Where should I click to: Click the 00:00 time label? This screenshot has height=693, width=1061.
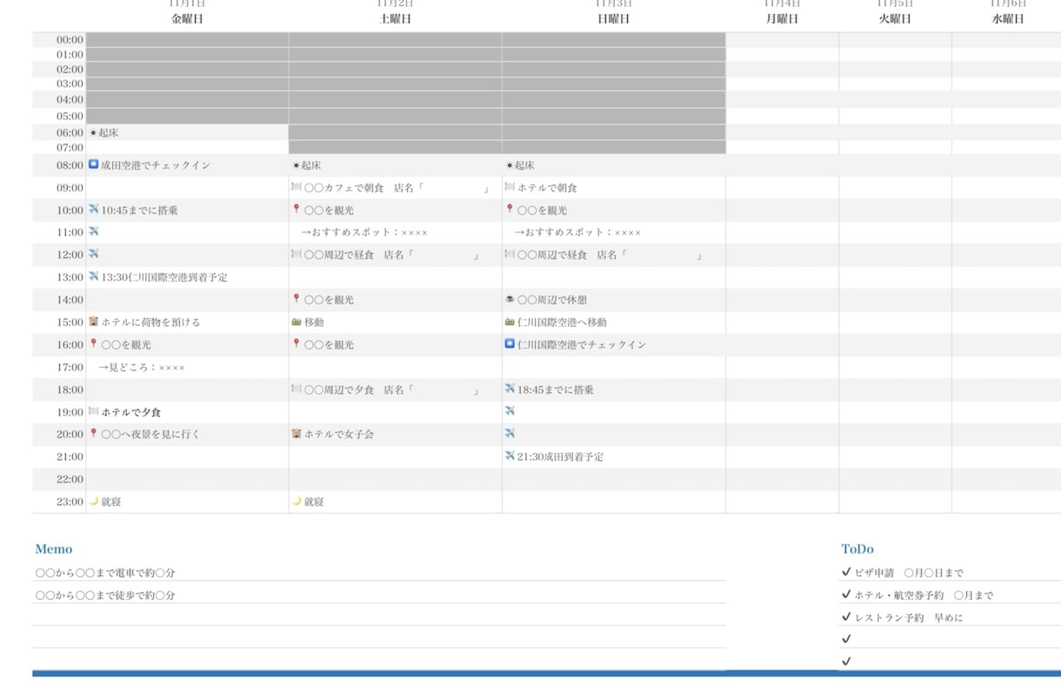pos(70,40)
